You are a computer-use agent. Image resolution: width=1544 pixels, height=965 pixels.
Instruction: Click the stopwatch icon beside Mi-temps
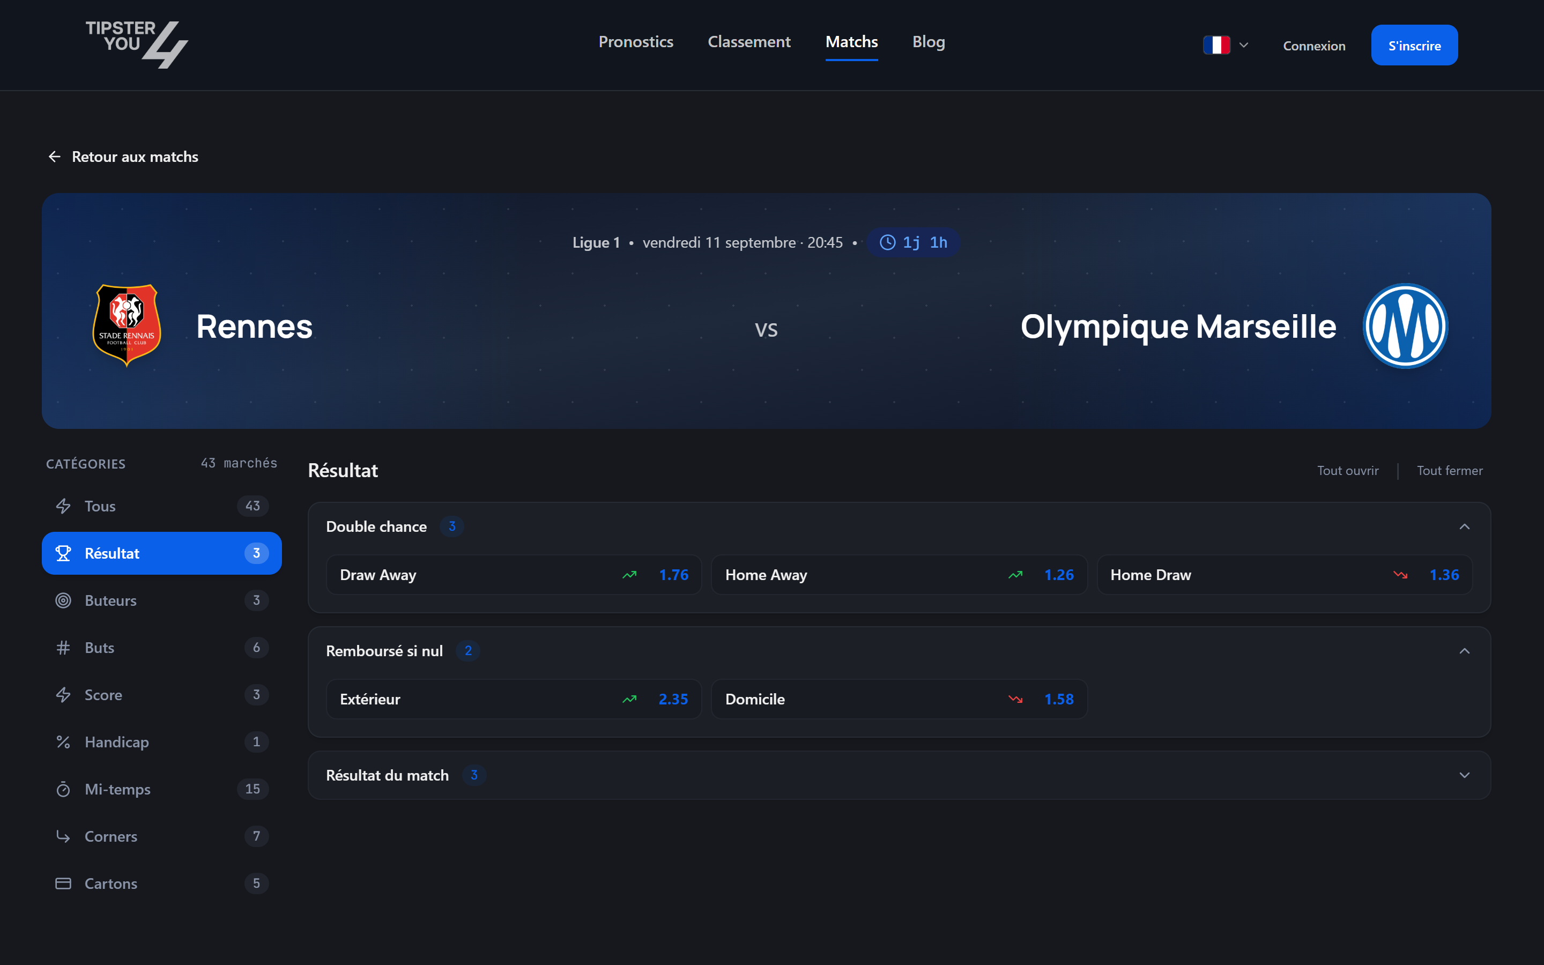pos(63,790)
